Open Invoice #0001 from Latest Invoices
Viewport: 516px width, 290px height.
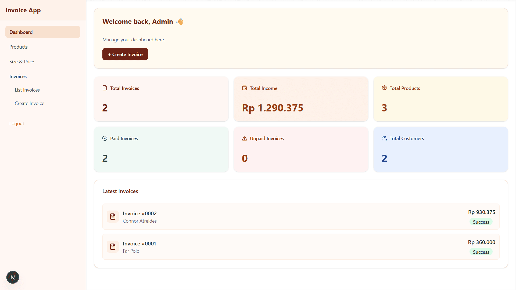click(x=139, y=244)
